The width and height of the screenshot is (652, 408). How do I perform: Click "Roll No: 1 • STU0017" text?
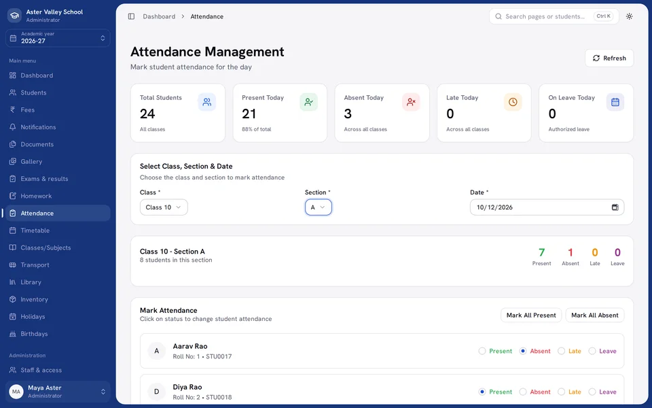coord(202,356)
